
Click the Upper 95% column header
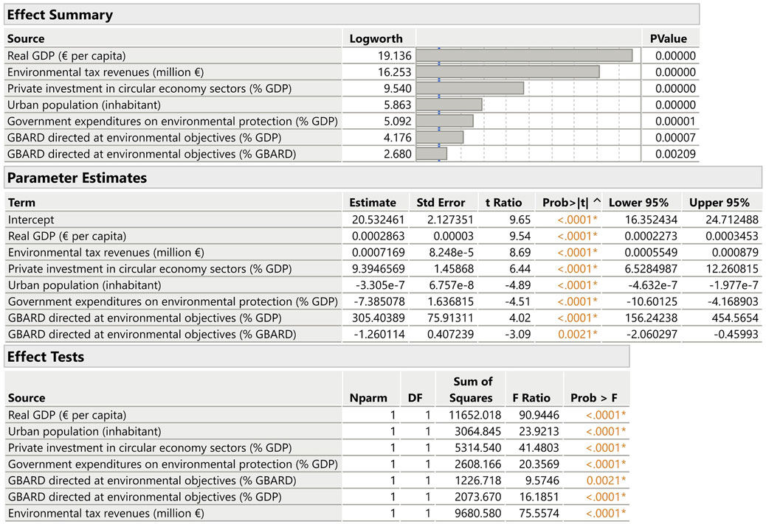(x=719, y=203)
